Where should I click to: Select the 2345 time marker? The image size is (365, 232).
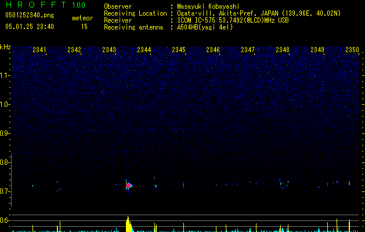[179, 50]
